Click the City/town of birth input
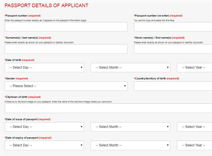212x156 pixels. coord(108,108)
